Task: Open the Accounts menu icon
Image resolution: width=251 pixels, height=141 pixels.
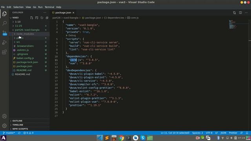Action: 4,116
